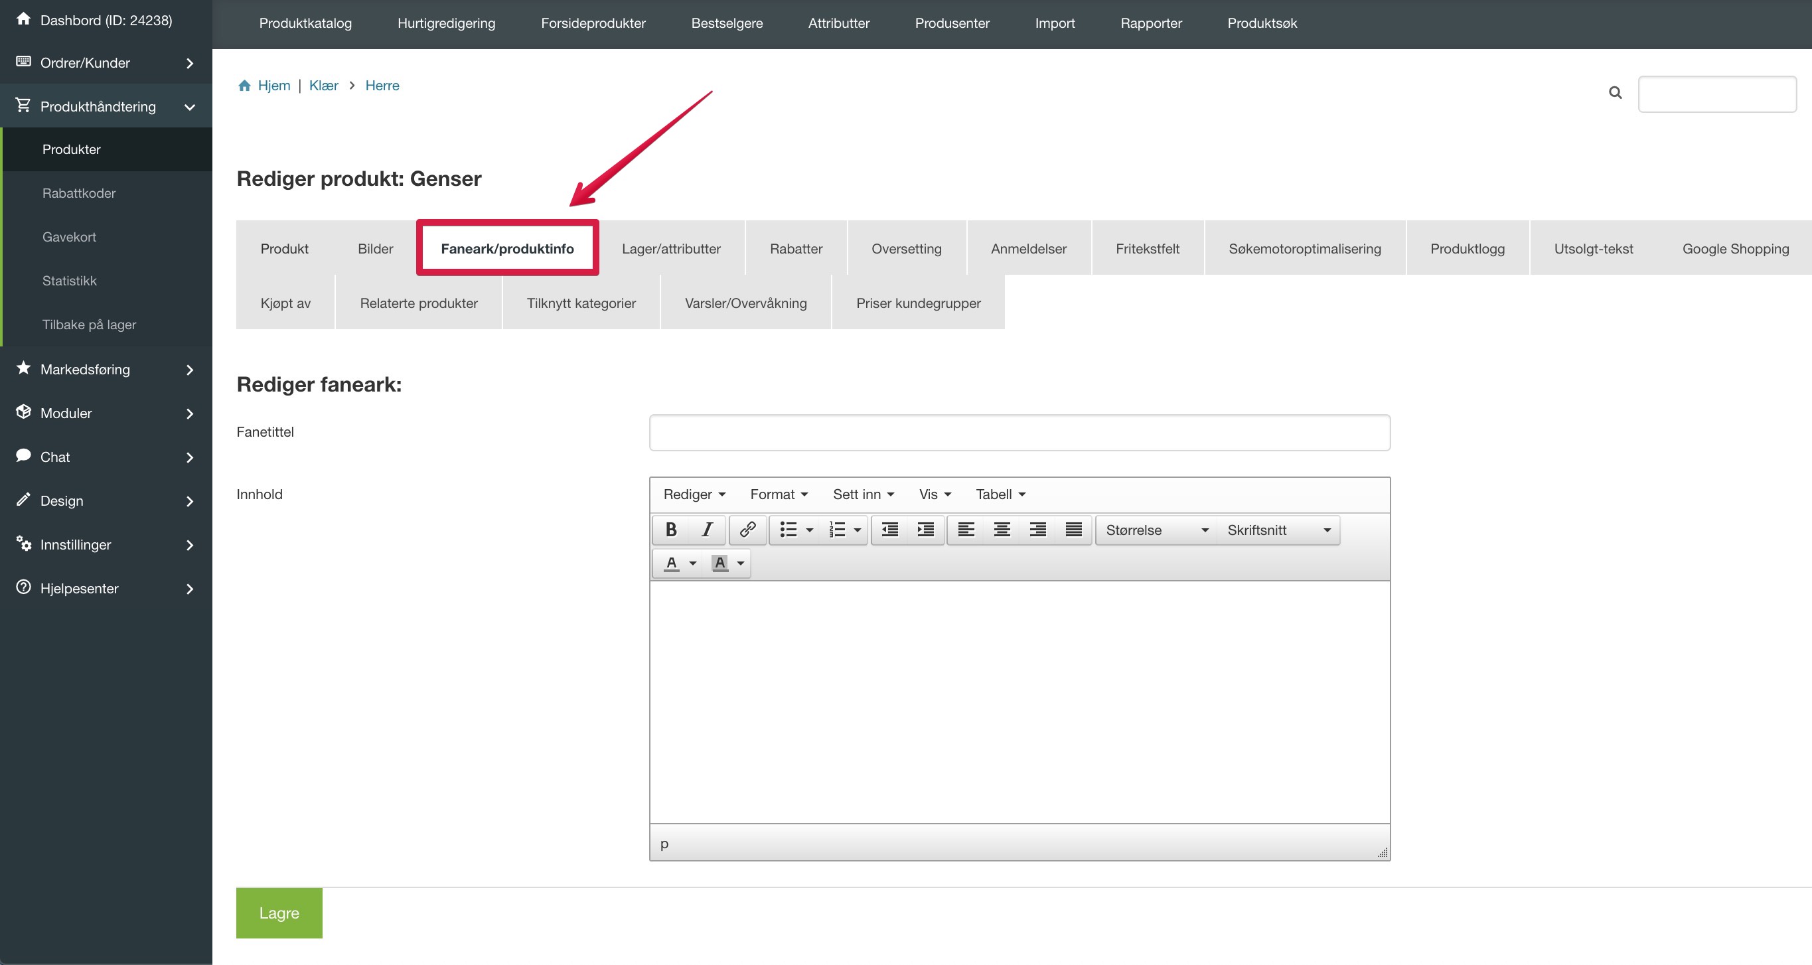1812x965 pixels.
Task: Open the Tabell editor menu
Action: (1000, 494)
